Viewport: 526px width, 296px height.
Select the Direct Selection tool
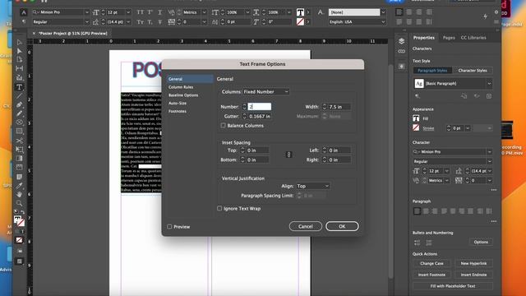click(19, 51)
